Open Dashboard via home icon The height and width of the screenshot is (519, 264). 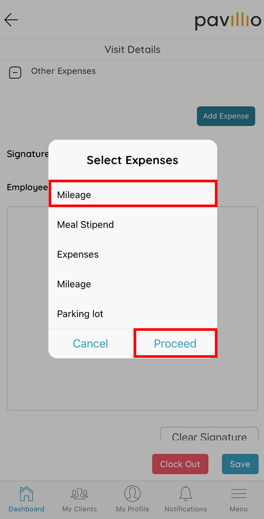coord(26,494)
